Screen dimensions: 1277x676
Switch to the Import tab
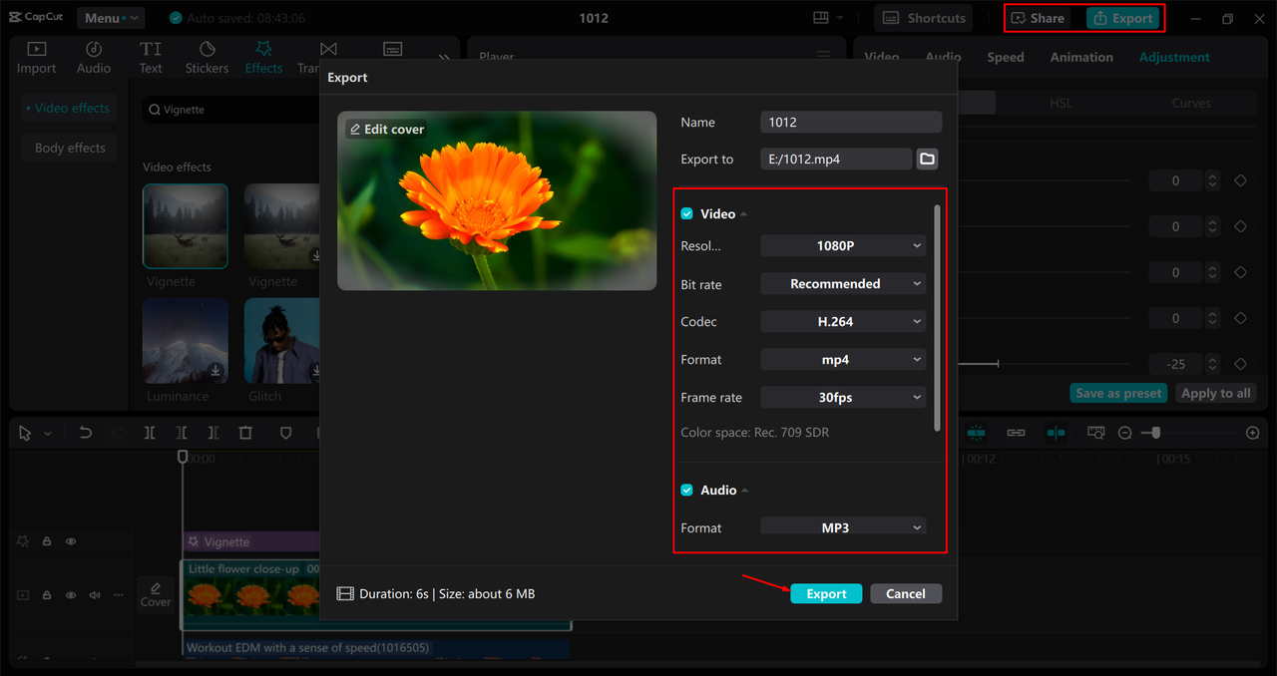36,58
